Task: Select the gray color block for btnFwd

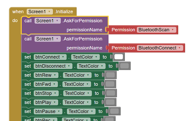Action: click(x=110, y=84)
